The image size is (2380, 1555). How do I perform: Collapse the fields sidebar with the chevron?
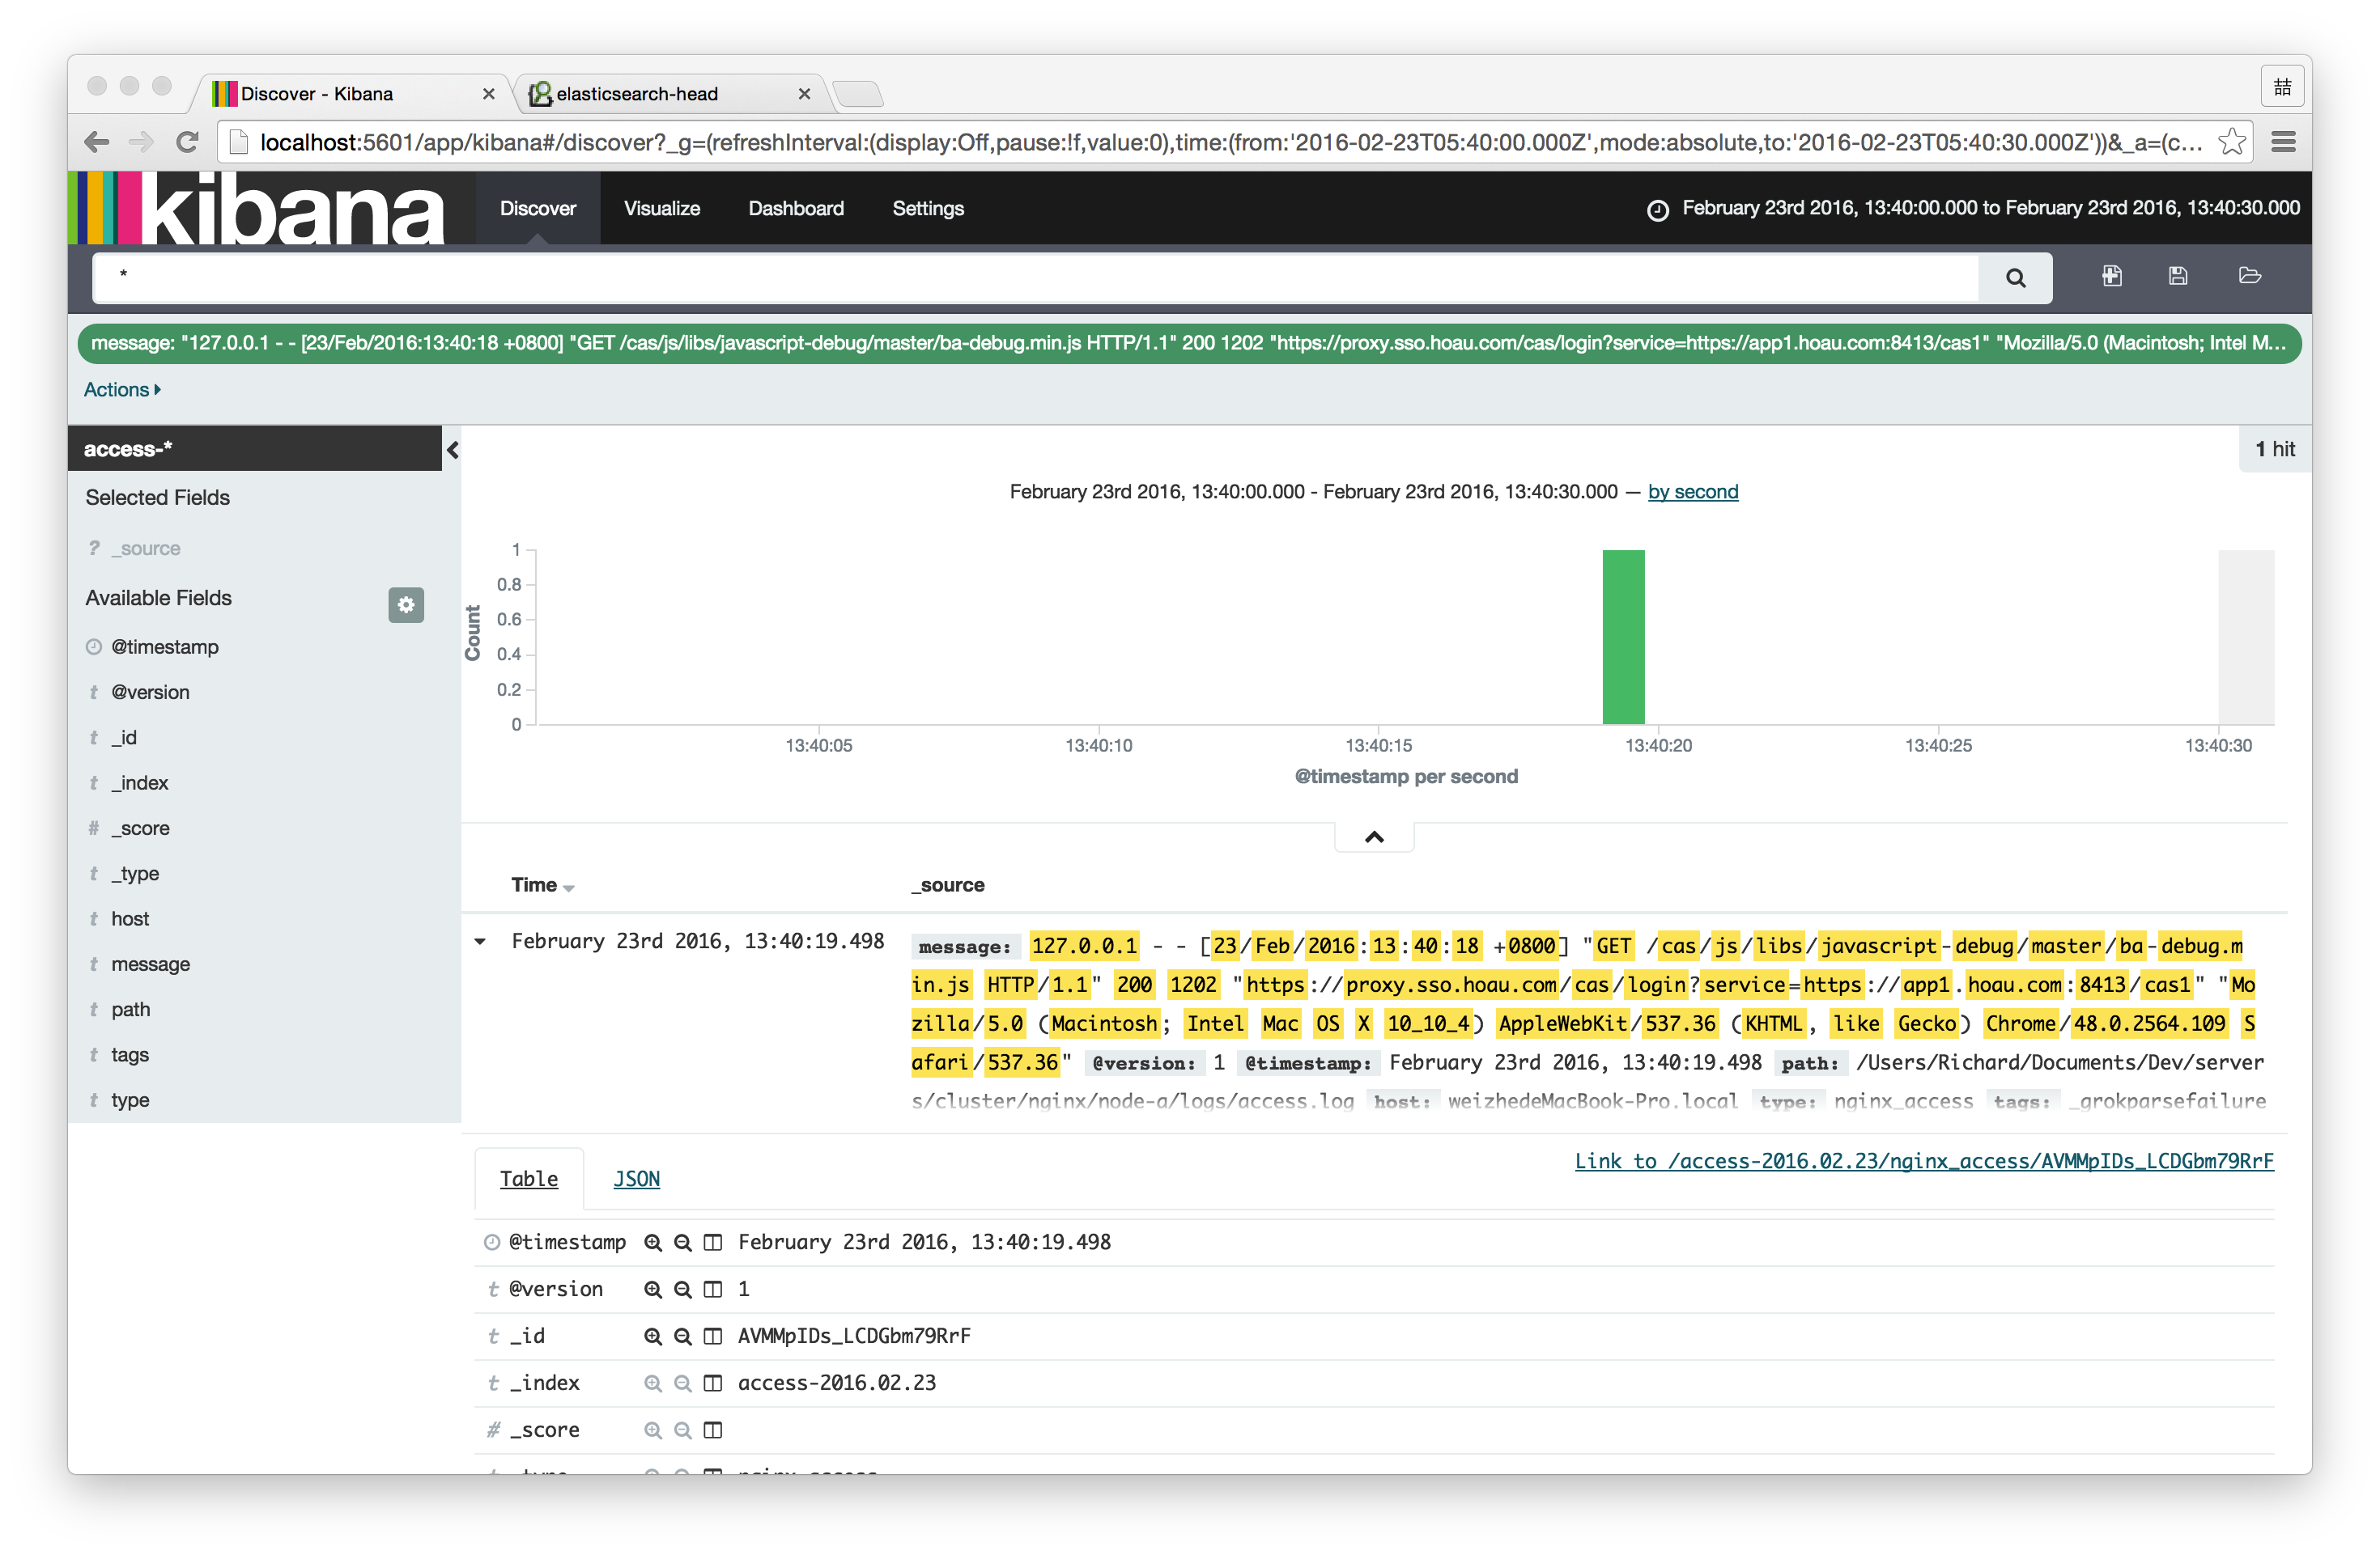pos(453,450)
